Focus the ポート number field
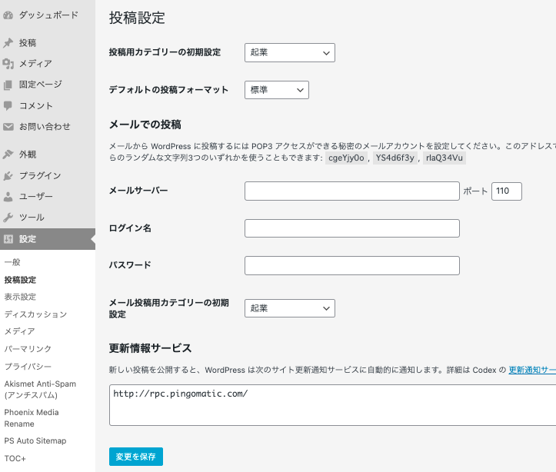The height and width of the screenshot is (472, 556). 506,191
